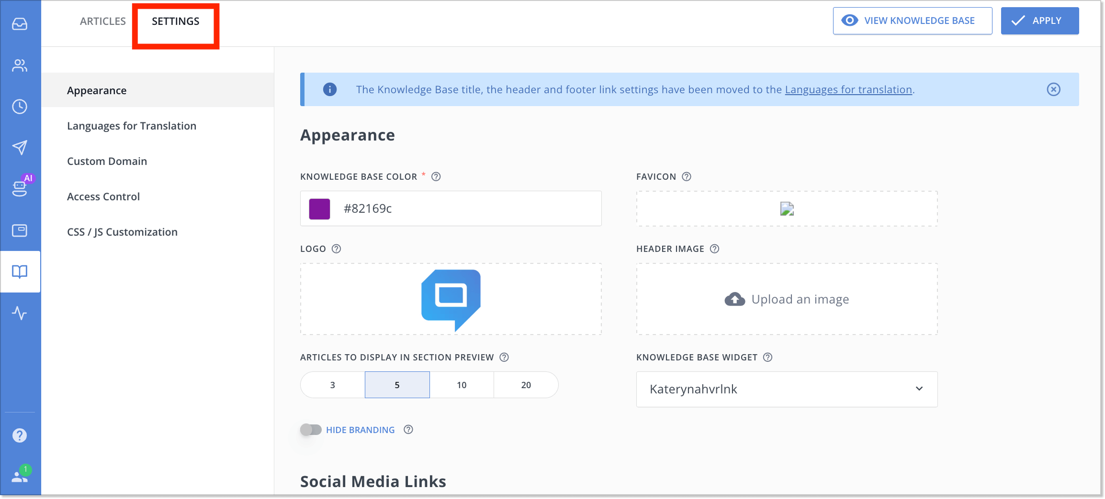Dismiss the moved settings notification banner
The height and width of the screenshot is (499, 1105).
[1053, 89]
